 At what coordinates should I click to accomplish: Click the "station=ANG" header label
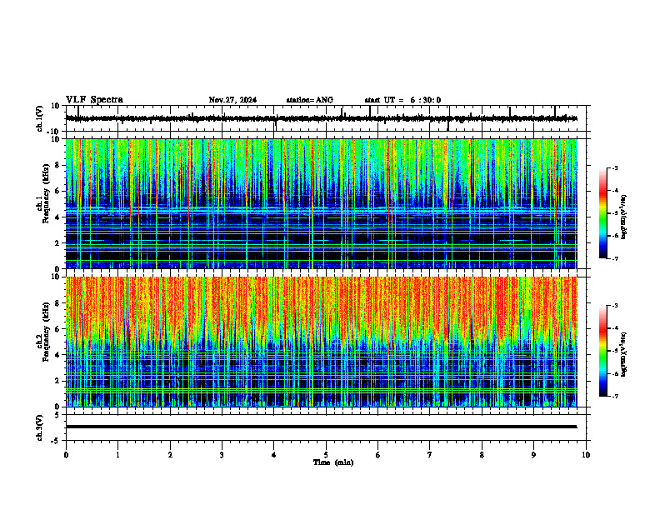click(310, 100)
